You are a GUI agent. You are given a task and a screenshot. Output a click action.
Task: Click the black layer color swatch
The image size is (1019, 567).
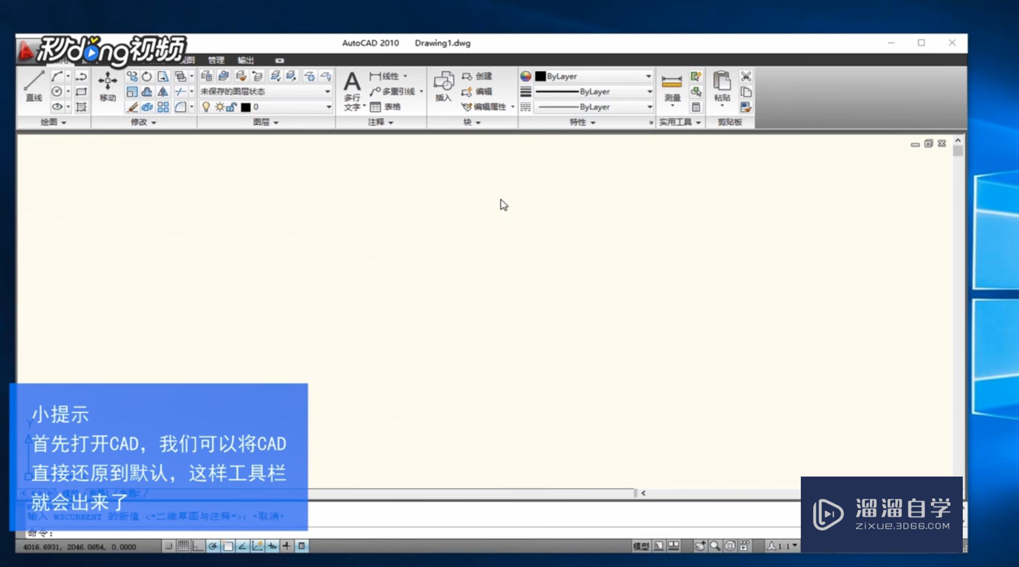[x=247, y=107]
